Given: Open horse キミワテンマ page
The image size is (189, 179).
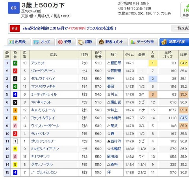Looking at the screenshot, I should [41, 157].
